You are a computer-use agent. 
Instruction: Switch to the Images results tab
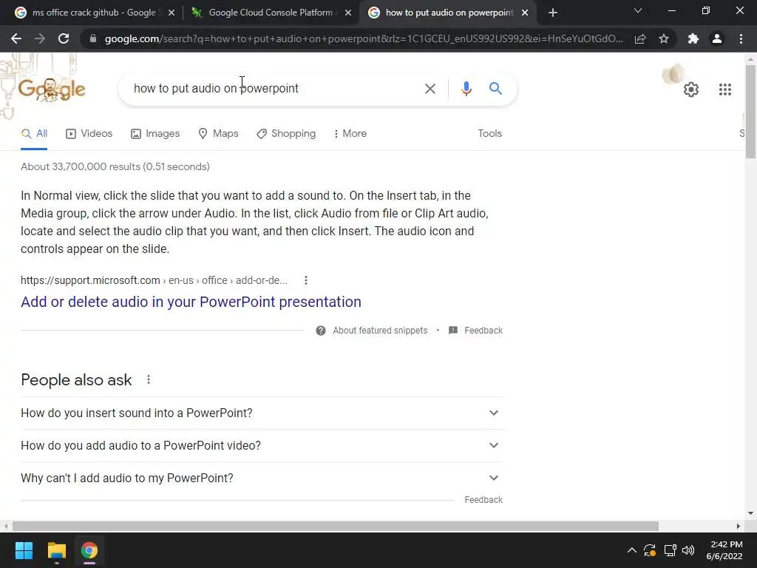point(155,133)
